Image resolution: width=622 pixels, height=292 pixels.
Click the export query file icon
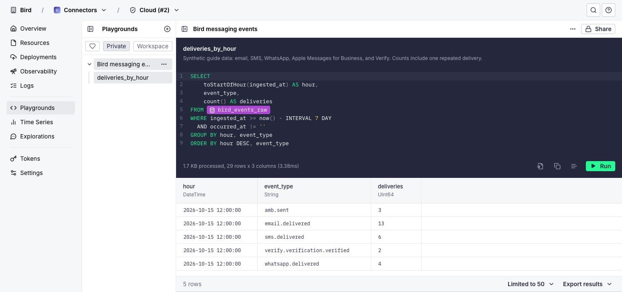(540, 166)
